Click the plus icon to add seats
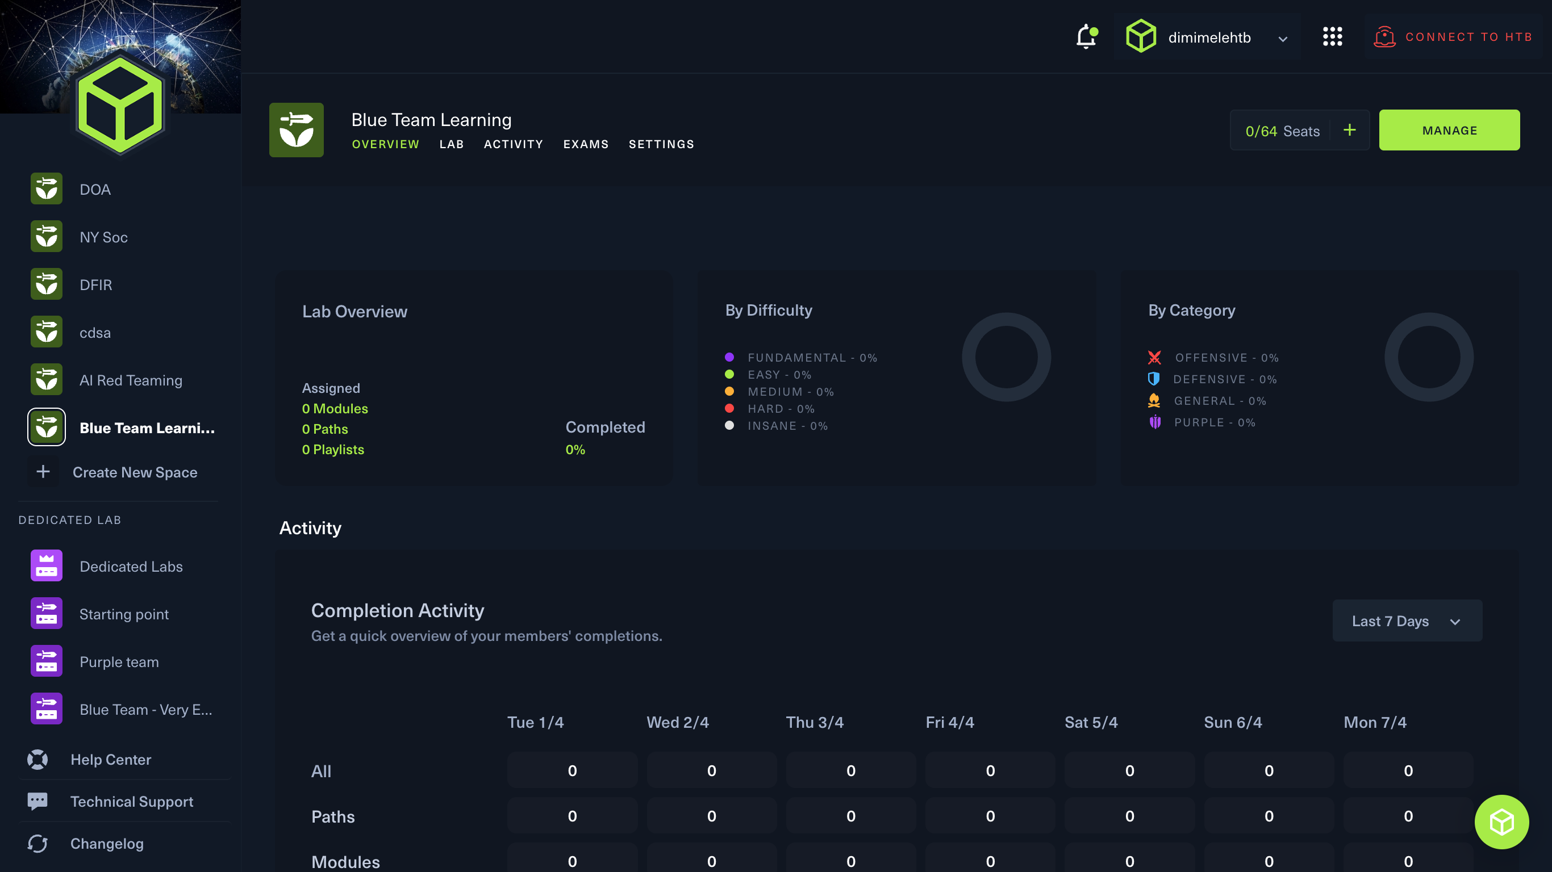Image resolution: width=1552 pixels, height=872 pixels. (1350, 130)
